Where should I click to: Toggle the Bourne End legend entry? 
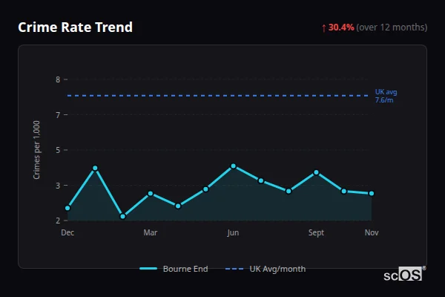pyautogui.click(x=174, y=269)
